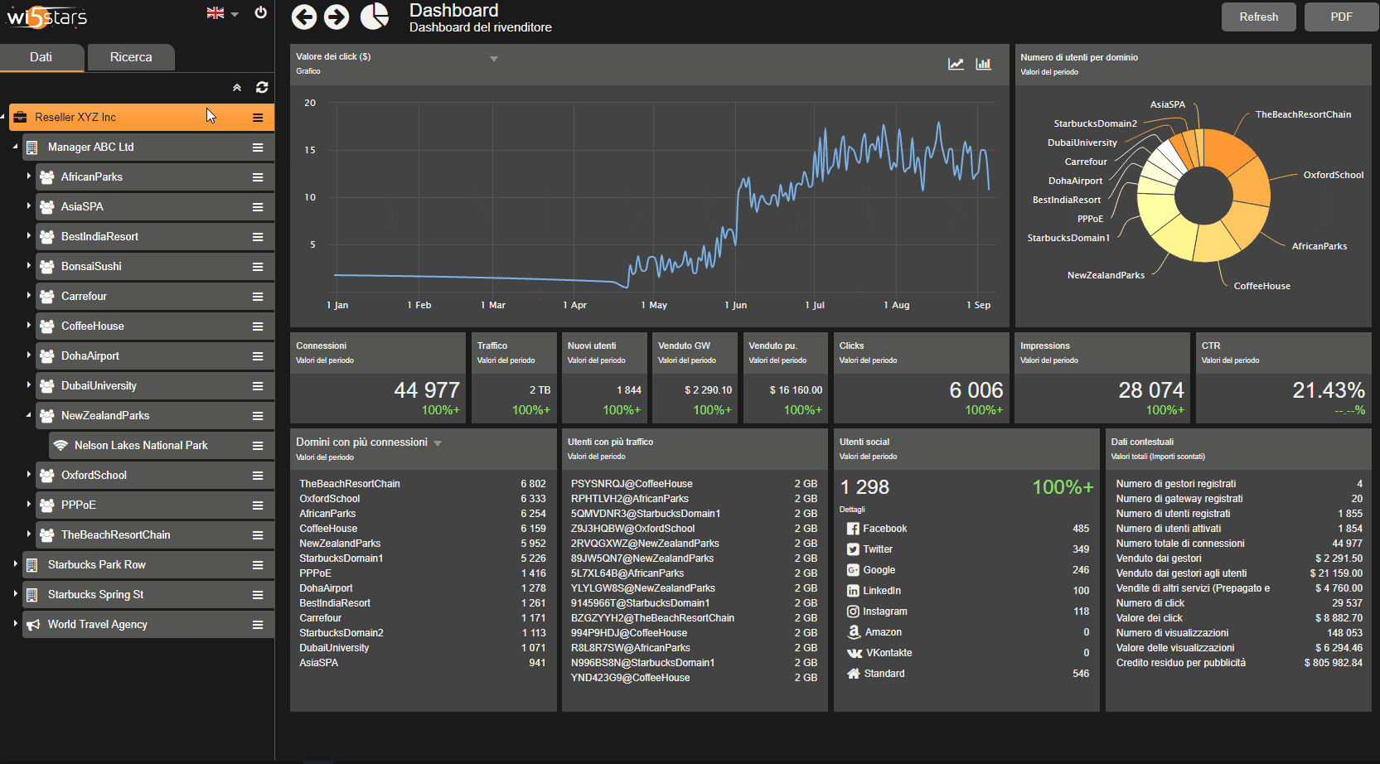
Task: Click the Twitter social users row
Action: (967, 549)
